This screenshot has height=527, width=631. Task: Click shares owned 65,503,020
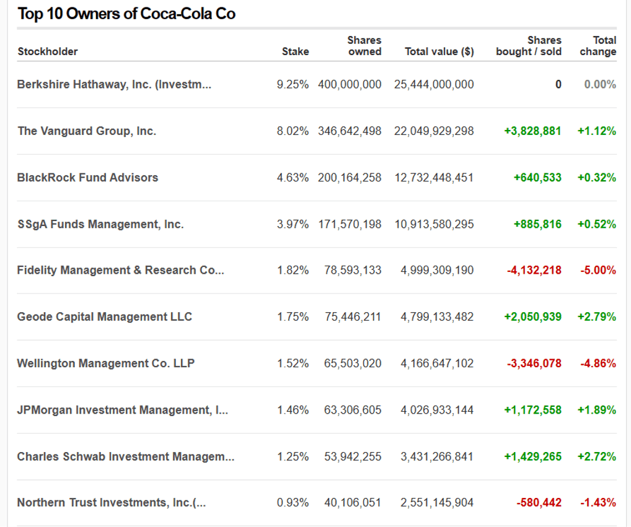click(x=353, y=364)
